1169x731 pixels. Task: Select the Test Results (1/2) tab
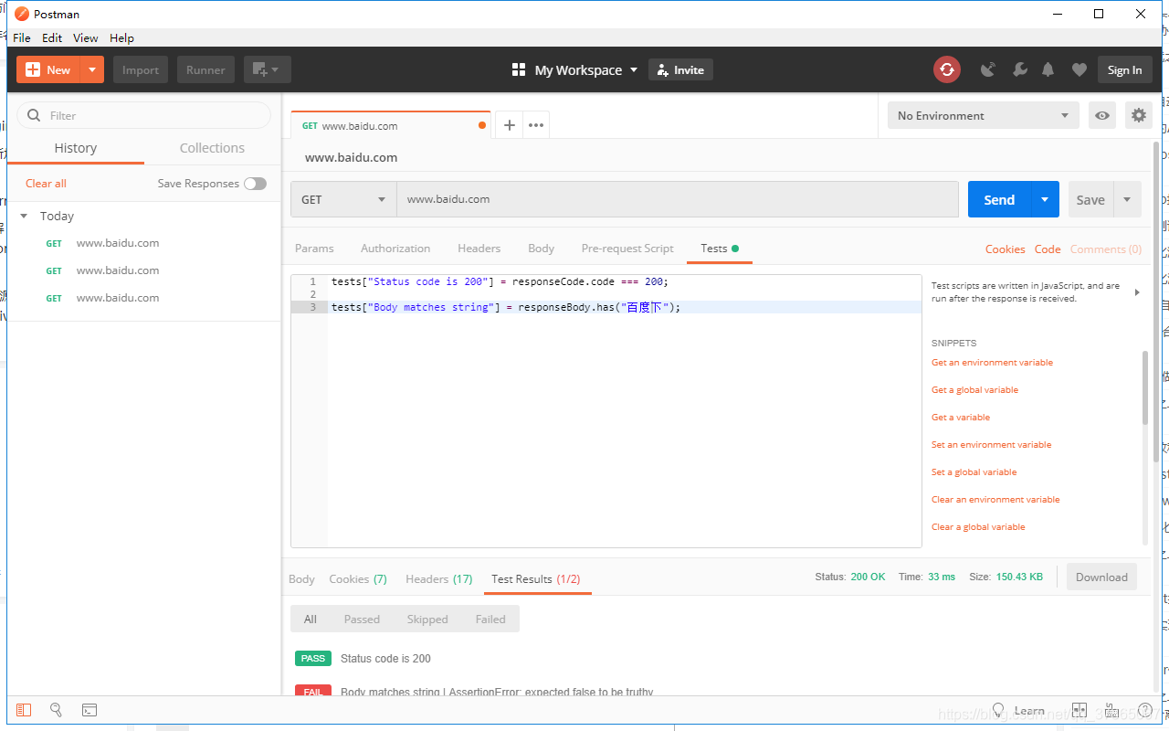[536, 579]
